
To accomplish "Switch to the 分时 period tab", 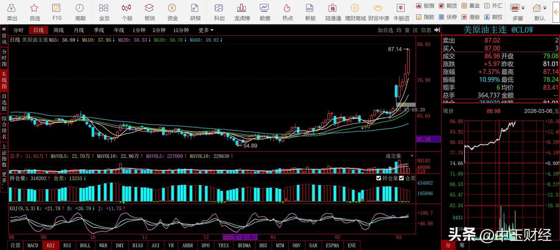I will click(18, 30).
